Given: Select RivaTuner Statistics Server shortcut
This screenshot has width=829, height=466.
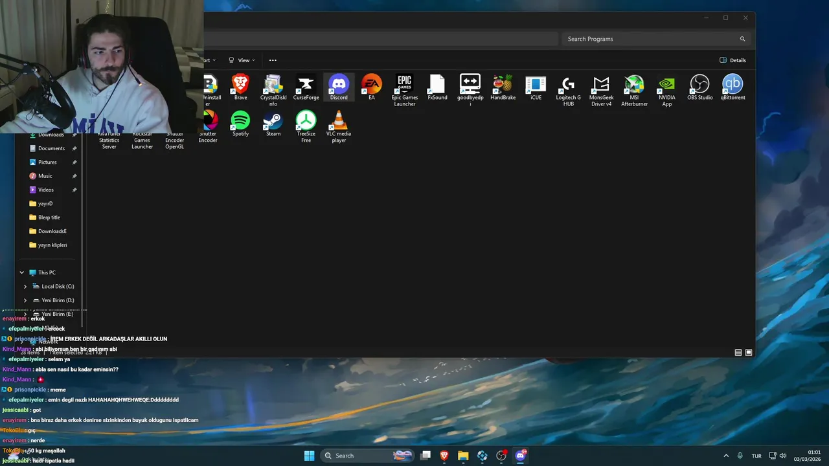Looking at the screenshot, I should coord(109,139).
